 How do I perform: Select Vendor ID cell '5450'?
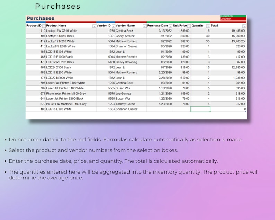[x=106, y=62]
